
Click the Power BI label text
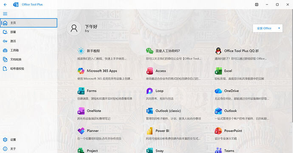click(162, 131)
